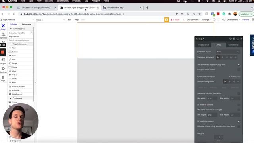Viewport: 254px width, 143px height.
Task: Select first Container alignment option
Action: (218, 57)
